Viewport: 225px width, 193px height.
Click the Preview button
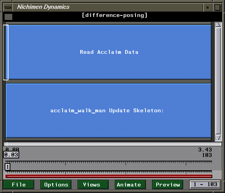tap(167, 185)
